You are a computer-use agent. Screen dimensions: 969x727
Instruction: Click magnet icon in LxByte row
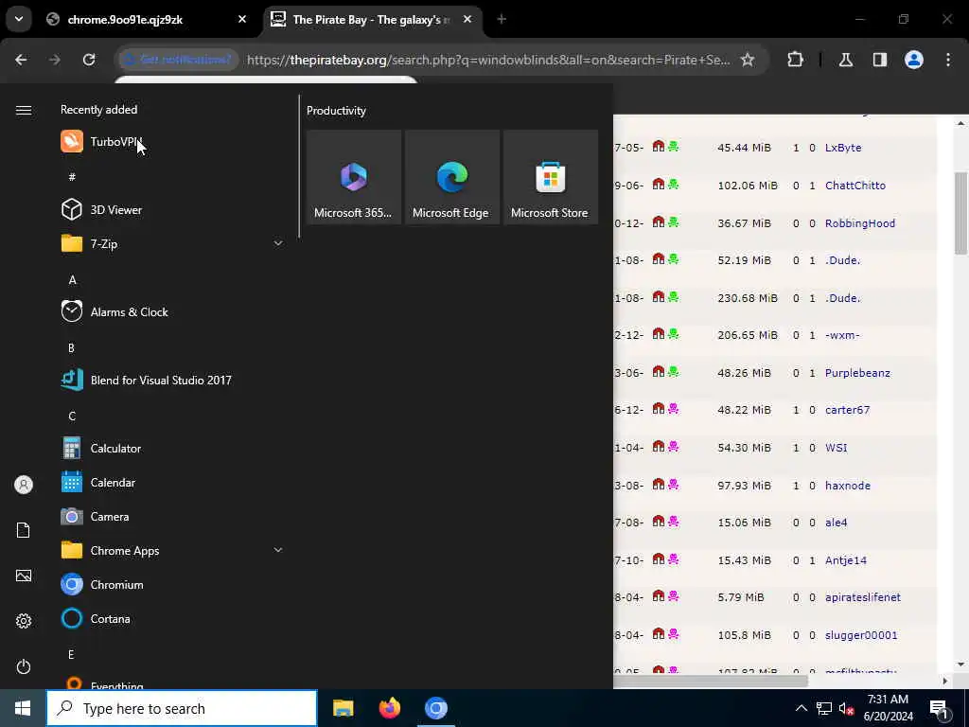click(659, 147)
